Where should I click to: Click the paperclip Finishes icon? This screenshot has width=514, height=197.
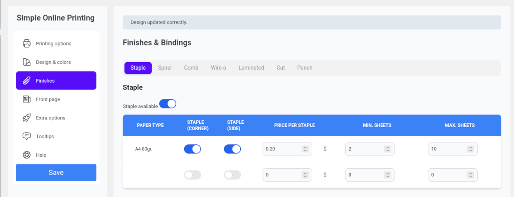(x=27, y=81)
